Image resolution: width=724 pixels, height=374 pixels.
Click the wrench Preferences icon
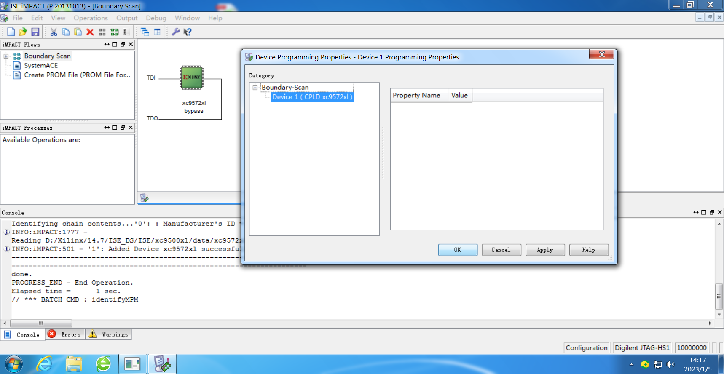[176, 32]
